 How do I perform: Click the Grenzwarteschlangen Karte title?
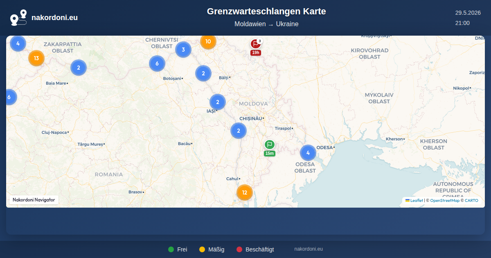coord(266,11)
